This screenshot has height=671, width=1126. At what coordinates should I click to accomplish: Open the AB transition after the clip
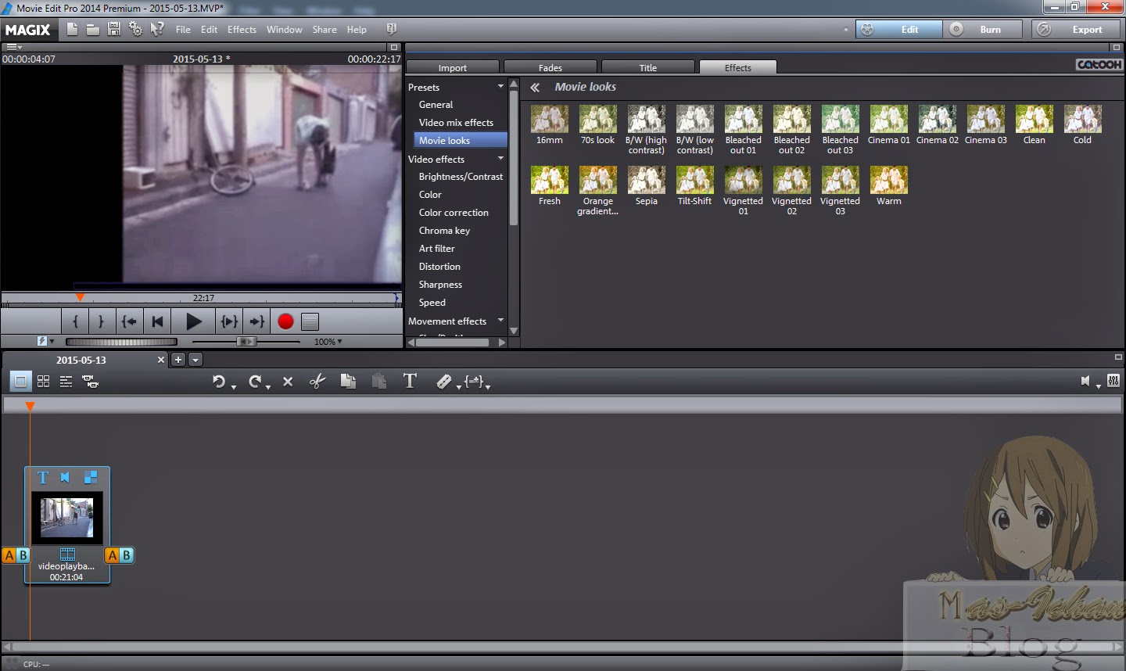[119, 555]
